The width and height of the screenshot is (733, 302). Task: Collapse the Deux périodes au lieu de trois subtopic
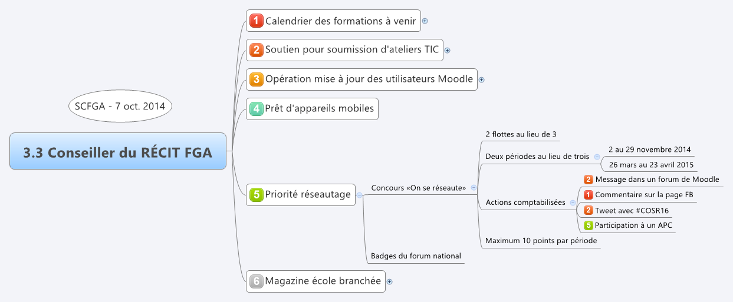(597, 157)
